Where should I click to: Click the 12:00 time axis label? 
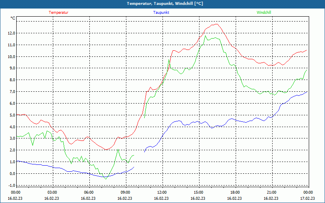(162, 192)
